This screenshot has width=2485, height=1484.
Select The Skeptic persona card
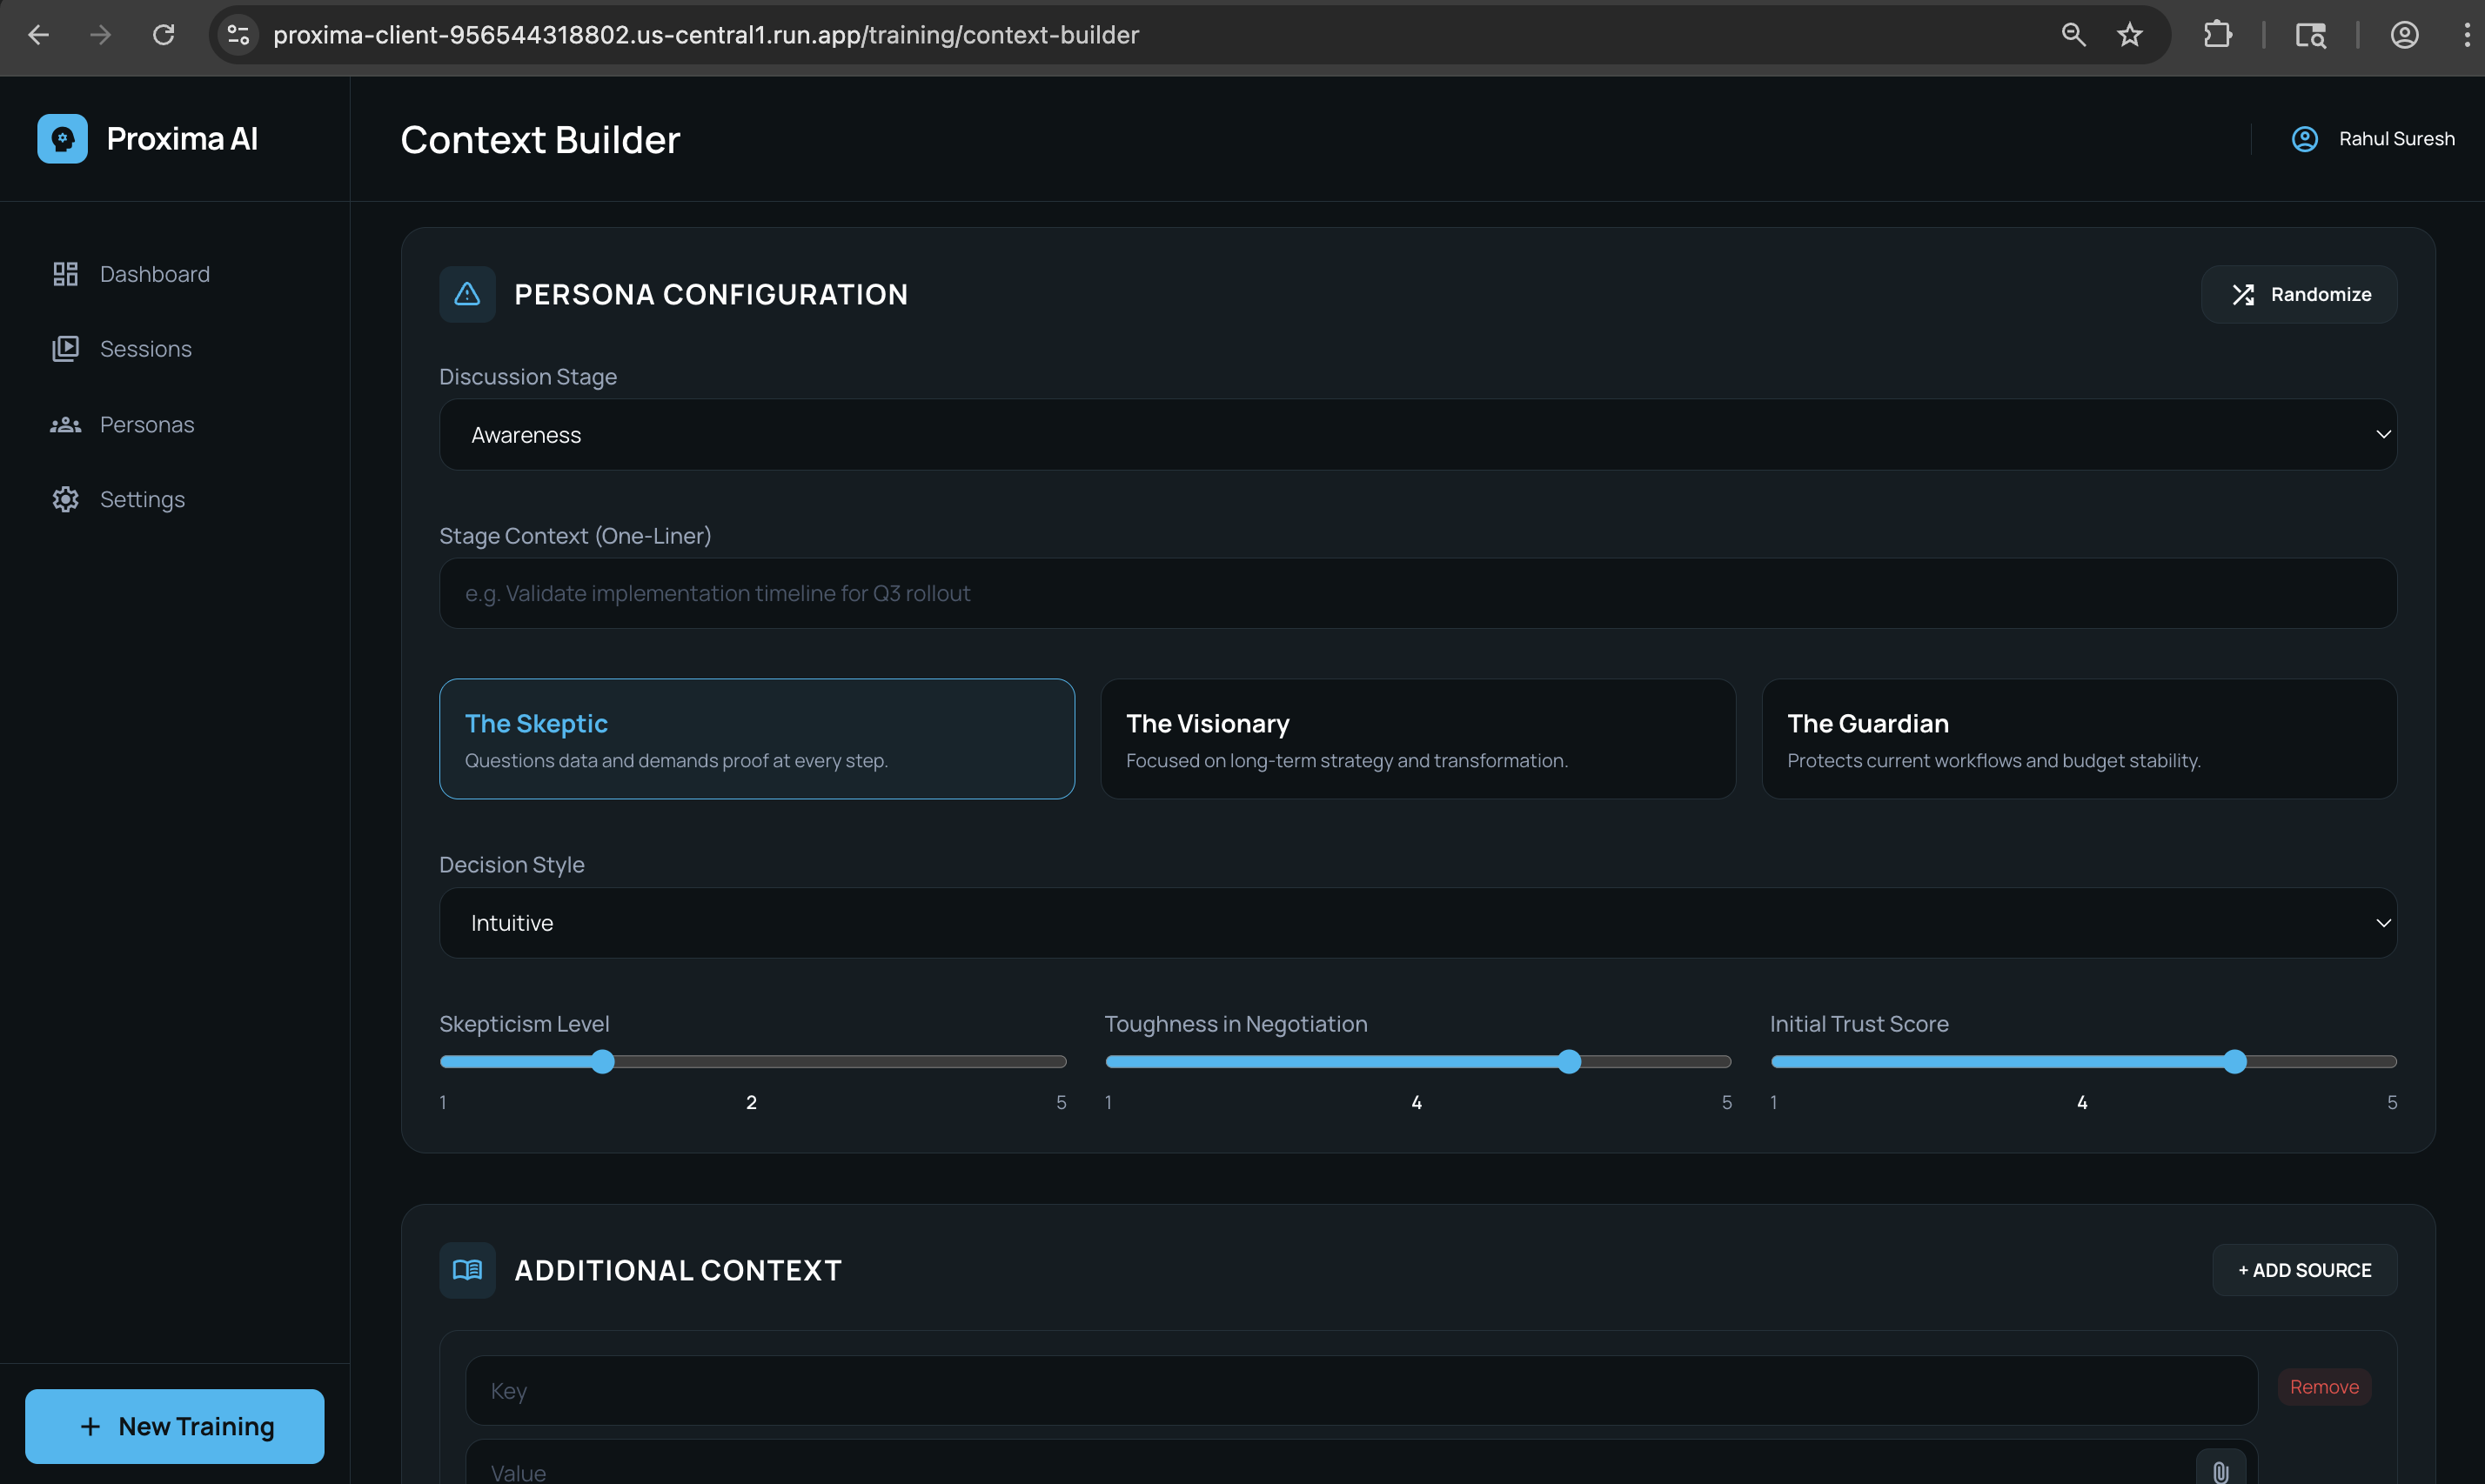click(x=757, y=739)
